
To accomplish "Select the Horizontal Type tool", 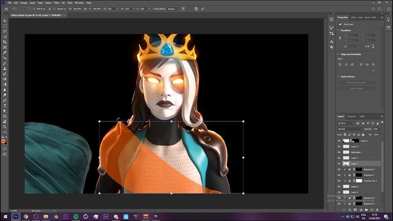I will coord(4,106).
